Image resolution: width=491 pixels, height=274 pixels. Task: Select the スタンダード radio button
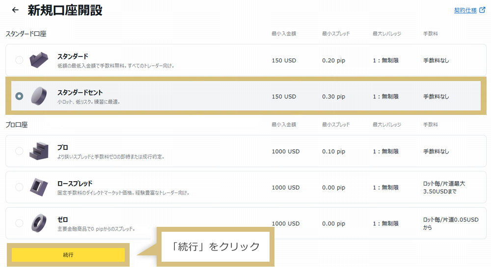pos(19,60)
